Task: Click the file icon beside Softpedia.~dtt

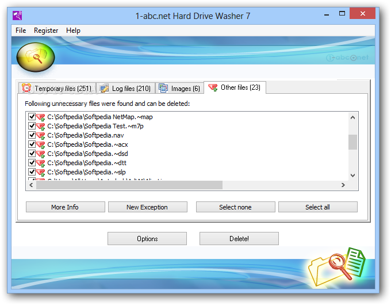Action: [x=40, y=163]
